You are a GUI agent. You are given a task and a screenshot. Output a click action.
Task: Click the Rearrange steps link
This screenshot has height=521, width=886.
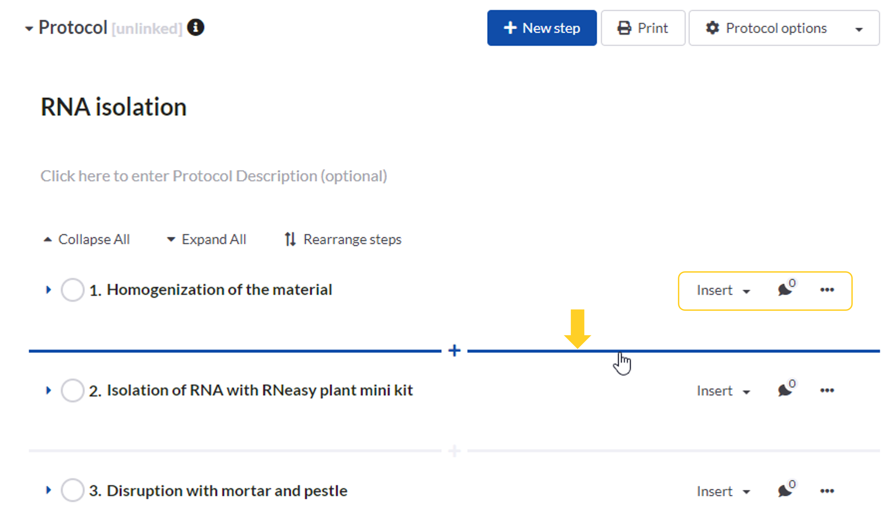343,239
